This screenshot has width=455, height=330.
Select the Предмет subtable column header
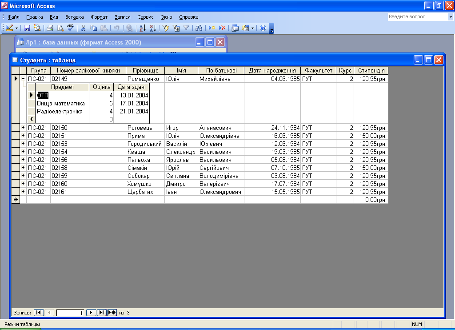coord(62,87)
